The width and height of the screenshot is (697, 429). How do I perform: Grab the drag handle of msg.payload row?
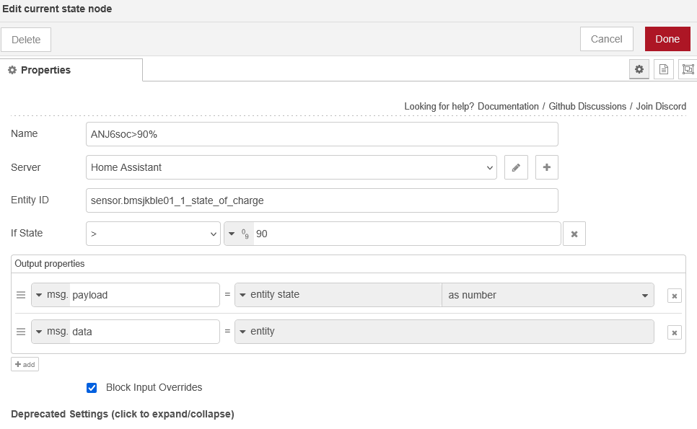click(21, 295)
